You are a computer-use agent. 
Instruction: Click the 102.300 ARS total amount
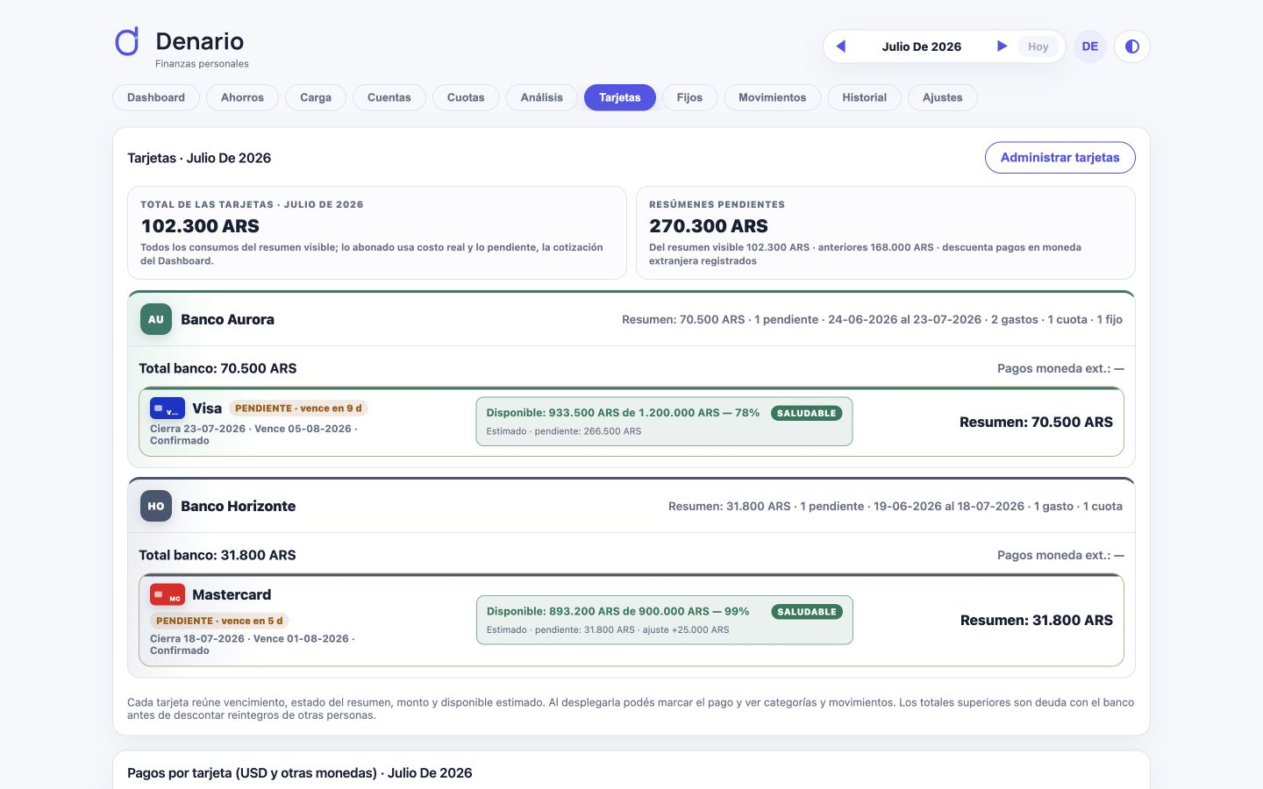(x=200, y=226)
